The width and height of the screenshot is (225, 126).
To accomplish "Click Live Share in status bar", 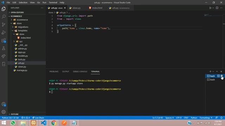I will click(x=38, y=118).
